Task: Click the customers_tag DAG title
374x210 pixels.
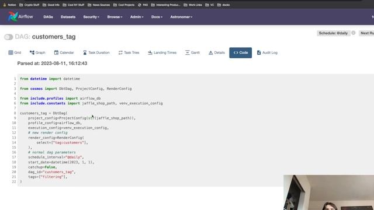Action: point(54,37)
